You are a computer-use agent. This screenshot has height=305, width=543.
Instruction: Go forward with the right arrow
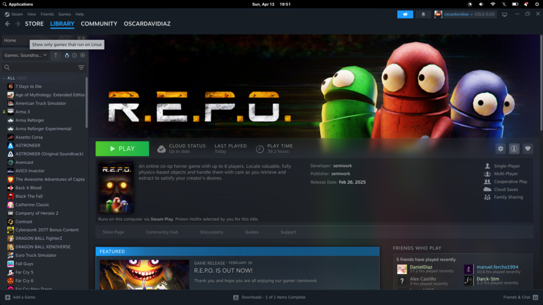pyautogui.click(x=17, y=24)
